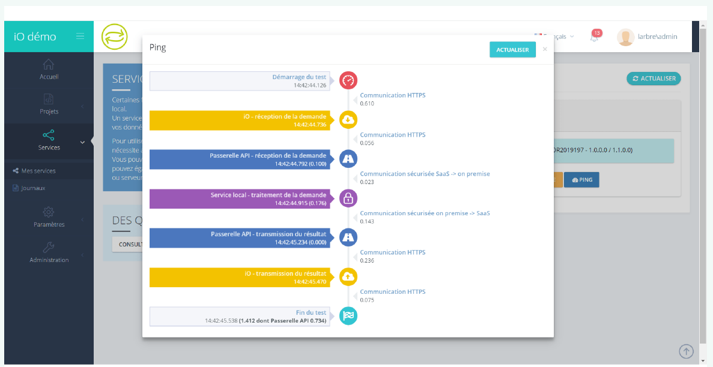713x367 pixels.
Task: Click the Ping dialog title
Action: 158,48
